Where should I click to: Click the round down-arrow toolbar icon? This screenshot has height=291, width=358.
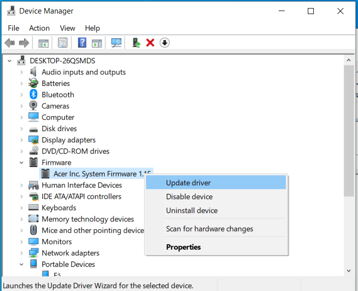click(165, 43)
